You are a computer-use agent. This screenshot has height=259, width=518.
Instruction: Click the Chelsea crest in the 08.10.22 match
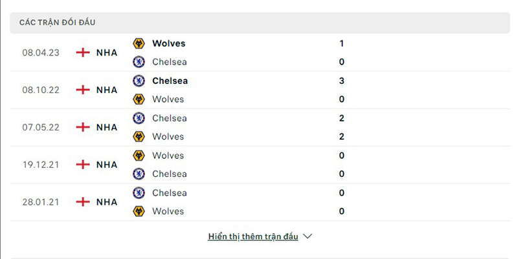point(139,81)
